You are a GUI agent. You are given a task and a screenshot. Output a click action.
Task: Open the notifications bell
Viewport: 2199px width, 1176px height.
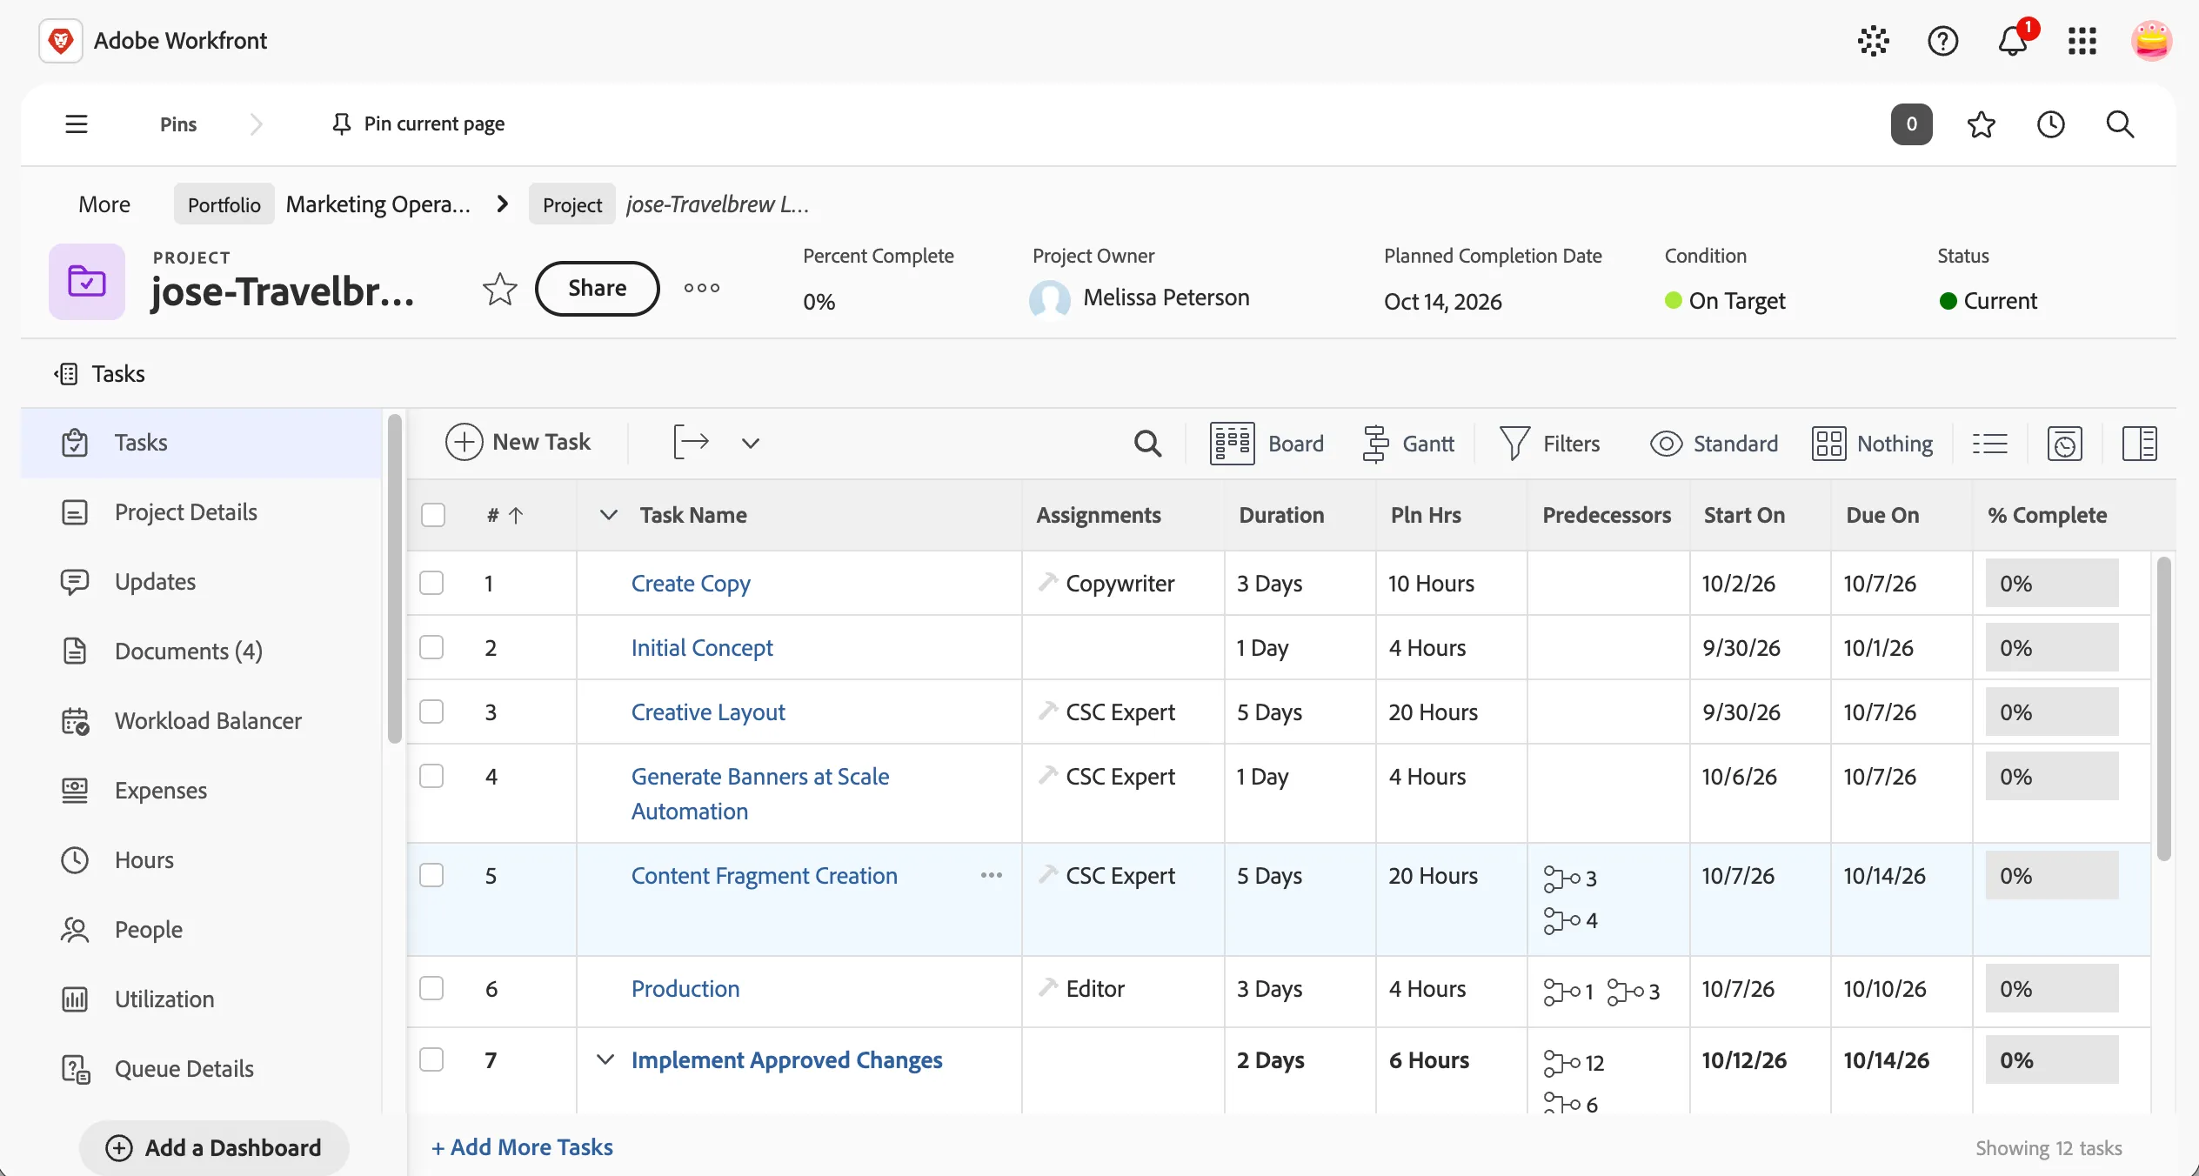[x=2012, y=40]
